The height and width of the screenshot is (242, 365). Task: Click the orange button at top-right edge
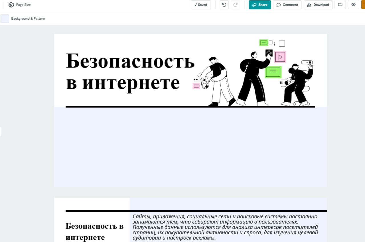363,5
